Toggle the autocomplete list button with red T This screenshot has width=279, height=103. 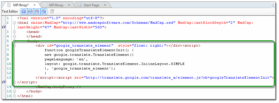37,12
